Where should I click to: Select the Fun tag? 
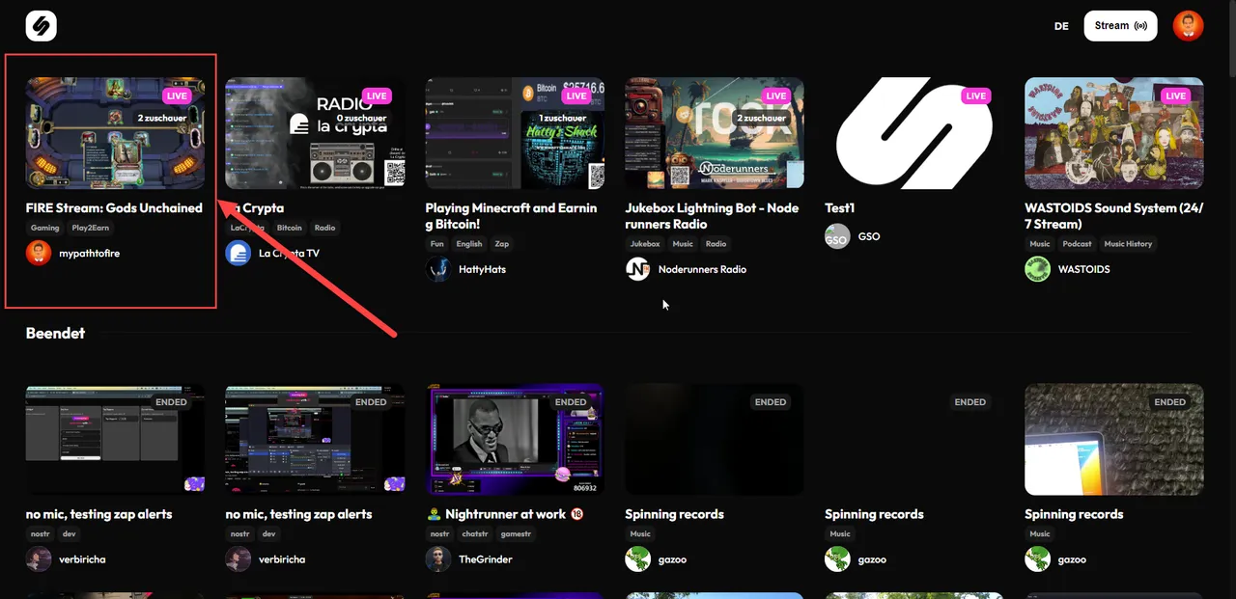click(x=437, y=244)
